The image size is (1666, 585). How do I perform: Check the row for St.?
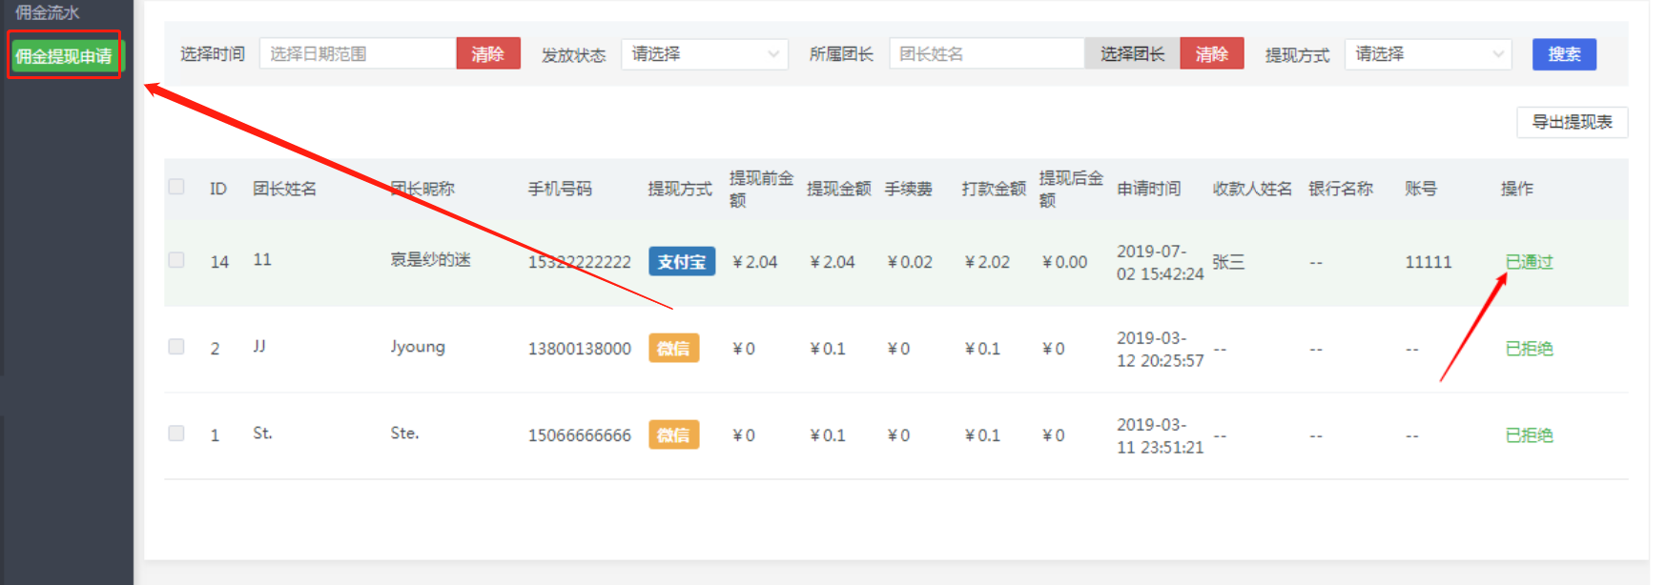click(x=176, y=434)
